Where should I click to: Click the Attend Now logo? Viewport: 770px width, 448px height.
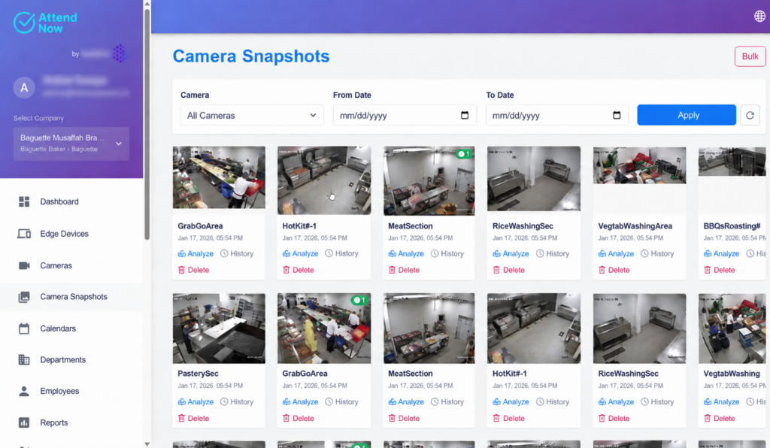click(x=46, y=23)
